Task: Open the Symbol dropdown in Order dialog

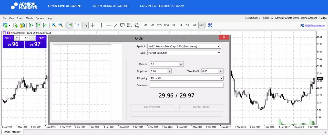Action: tap(184, 46)
